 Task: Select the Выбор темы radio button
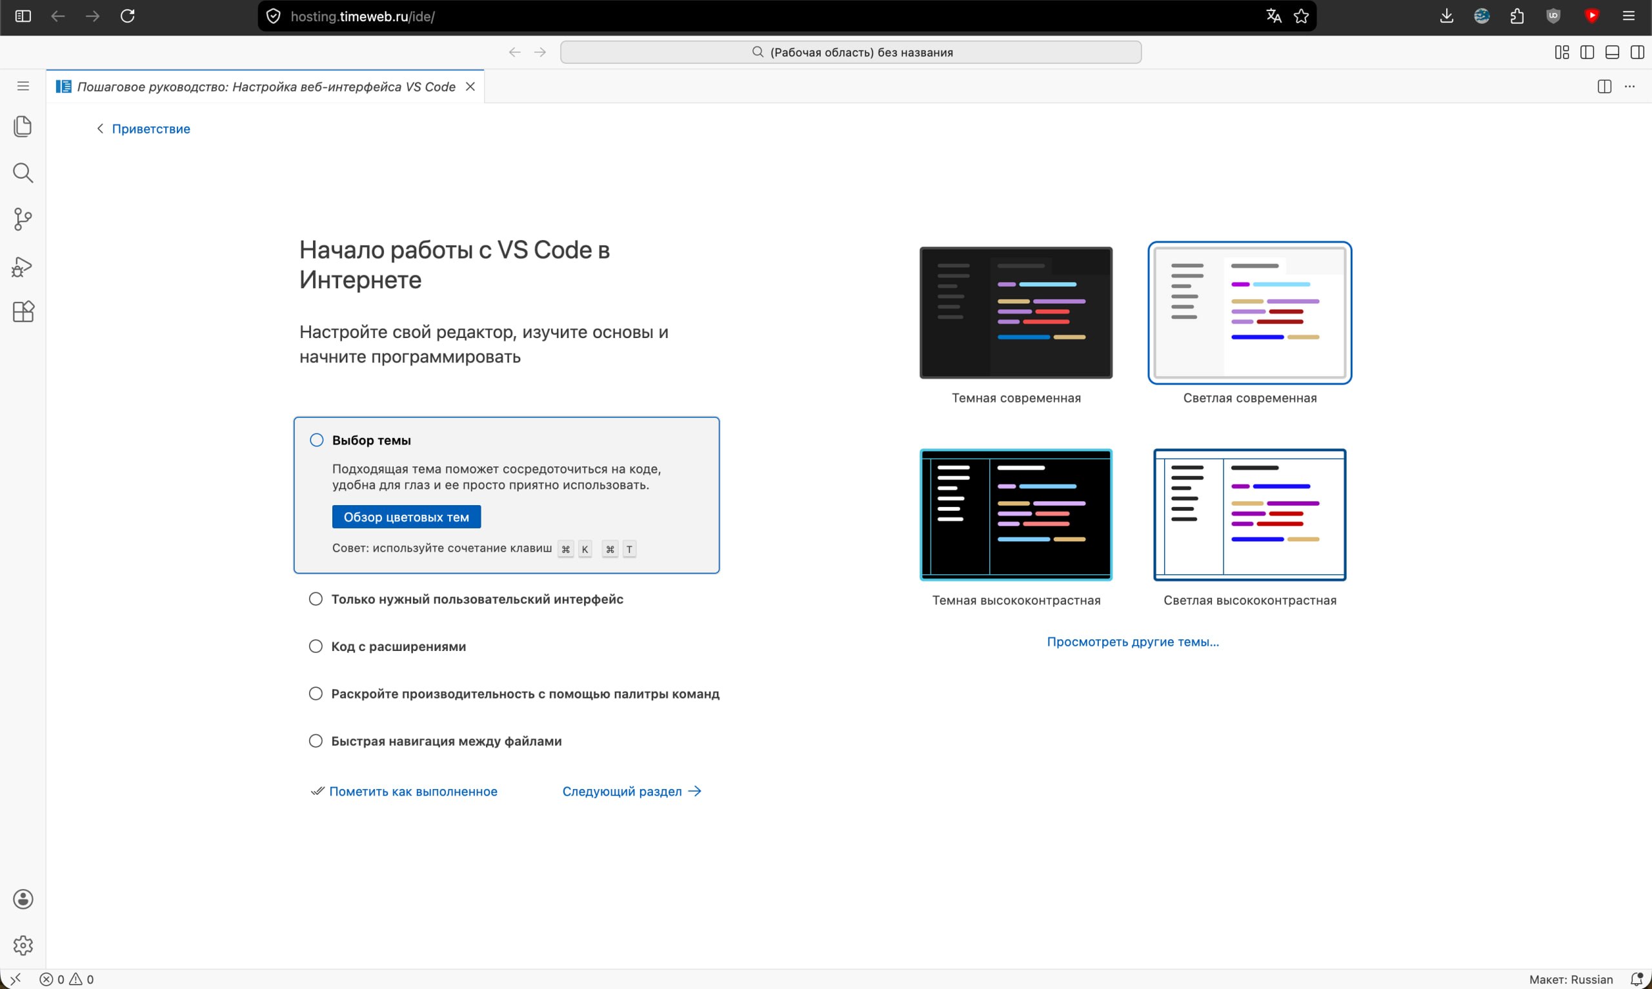tap(316, 440)
